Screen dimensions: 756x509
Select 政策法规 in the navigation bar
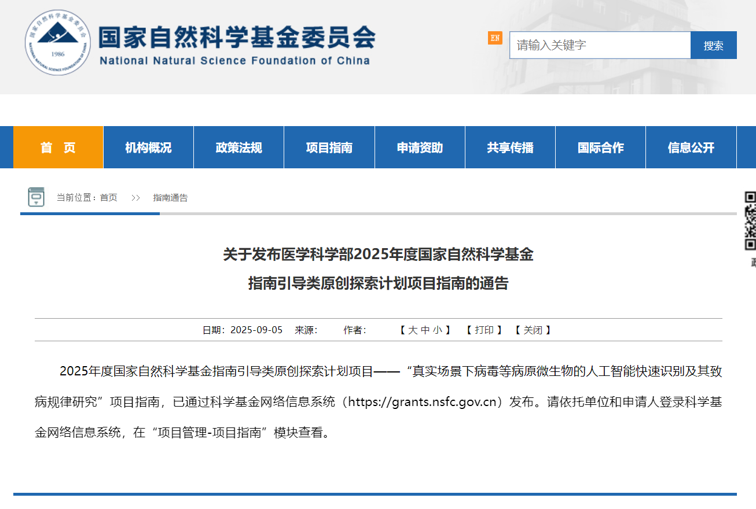[239, 147]
